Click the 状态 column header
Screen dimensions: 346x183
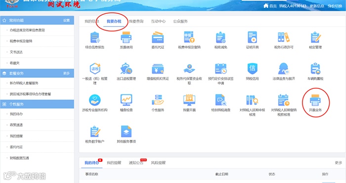[272, 174]
